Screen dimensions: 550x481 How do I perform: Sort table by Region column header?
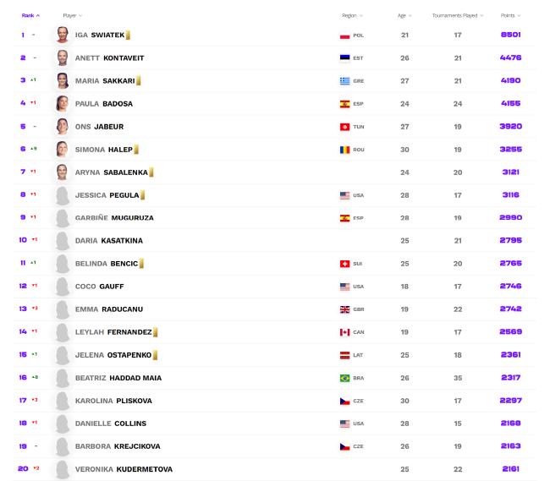click(x=352, y=15)
